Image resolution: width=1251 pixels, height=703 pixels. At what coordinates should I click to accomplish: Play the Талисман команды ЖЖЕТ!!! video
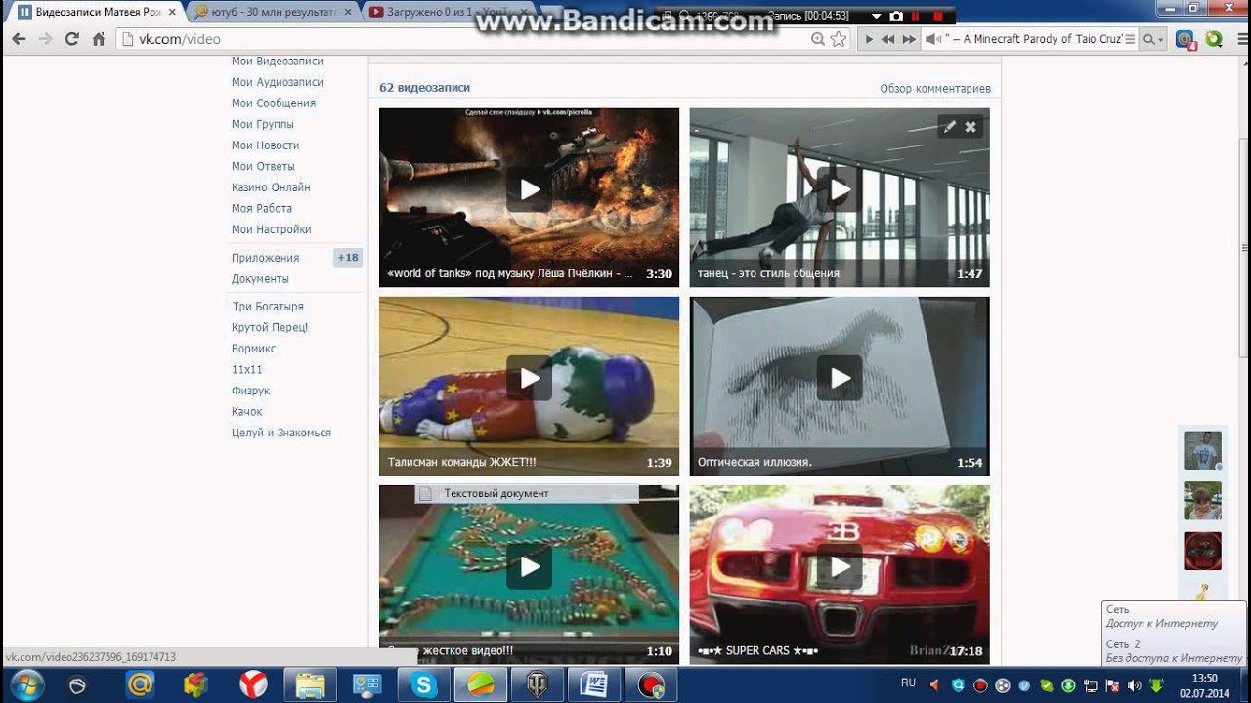click(x=529, y=378)
